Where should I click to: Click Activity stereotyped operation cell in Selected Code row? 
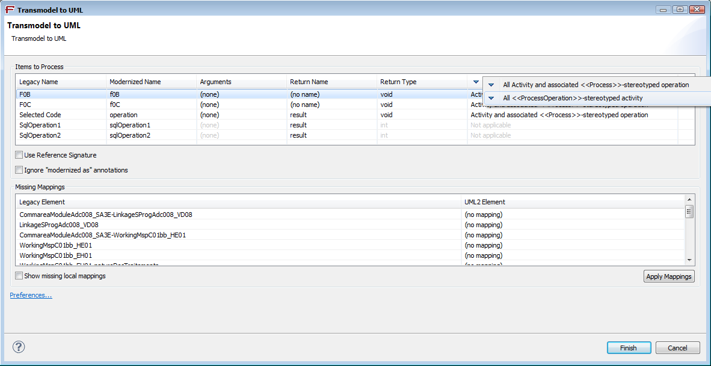click(x=573, y=115)
